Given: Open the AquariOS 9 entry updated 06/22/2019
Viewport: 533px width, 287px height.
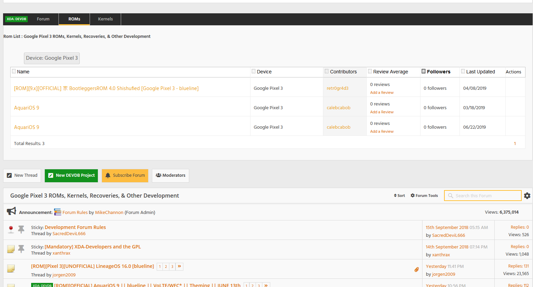Looking at the screenshot, I should [x=27, y=127].
